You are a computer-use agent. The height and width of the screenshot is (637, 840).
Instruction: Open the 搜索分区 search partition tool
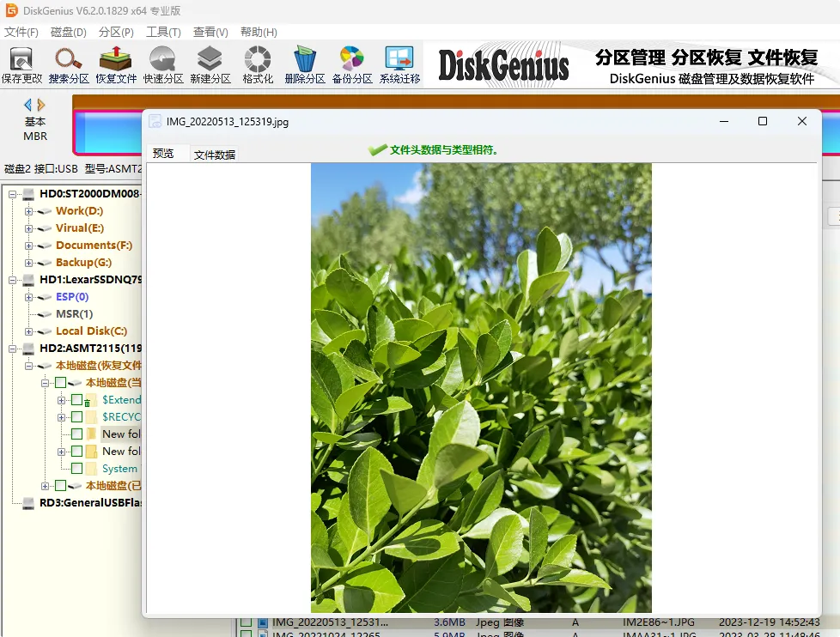point(69,65)
